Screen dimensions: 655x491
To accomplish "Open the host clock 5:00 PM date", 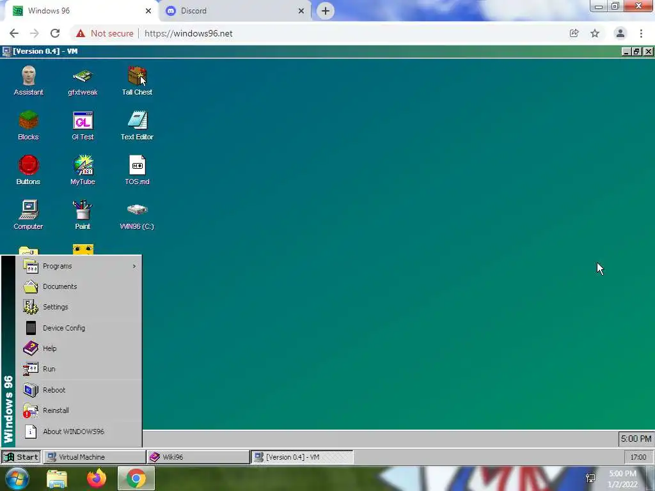I will (x=622, y=478).
